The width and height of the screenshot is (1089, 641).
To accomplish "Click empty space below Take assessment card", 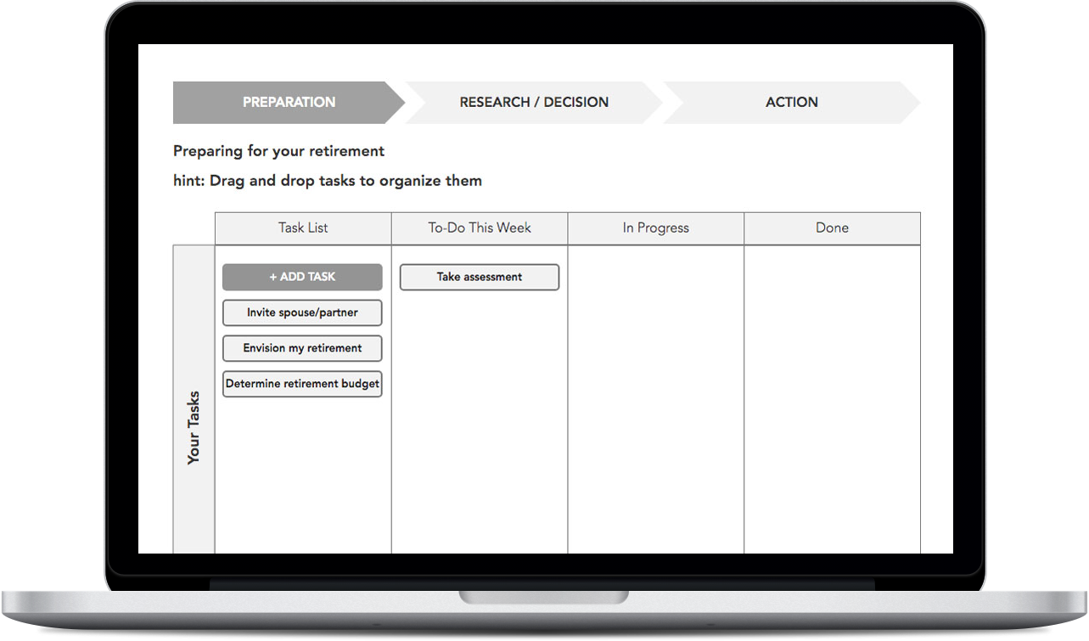I will [480, 408].
